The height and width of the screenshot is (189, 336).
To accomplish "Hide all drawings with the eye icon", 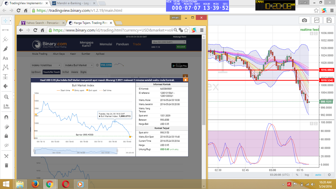I will point(6,145).
